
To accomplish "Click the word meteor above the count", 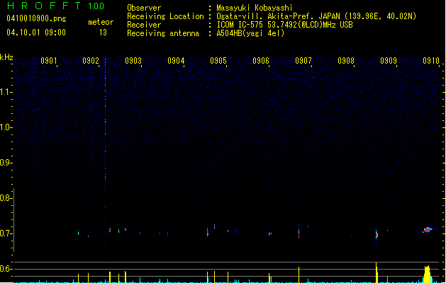I will (x=101, y=22).
